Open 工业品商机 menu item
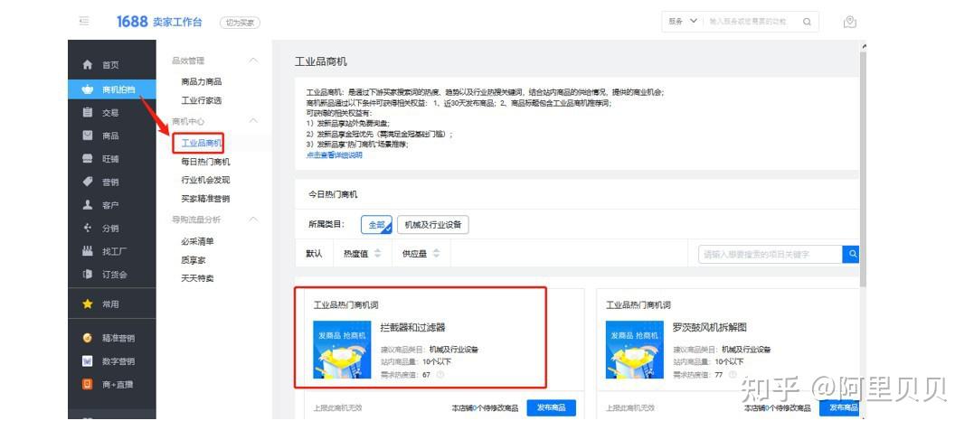Screen dimensions: 974x430 pos(202,144)
